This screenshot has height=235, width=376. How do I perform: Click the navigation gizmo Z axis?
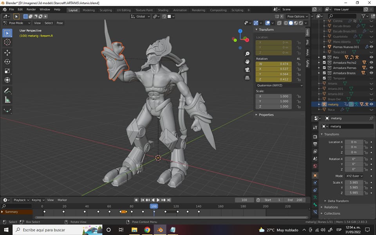pos(240,31)
